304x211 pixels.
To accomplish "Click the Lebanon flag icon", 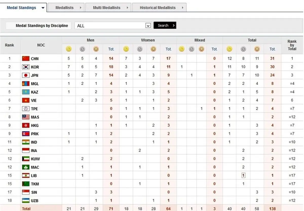I will coord(26,175).
